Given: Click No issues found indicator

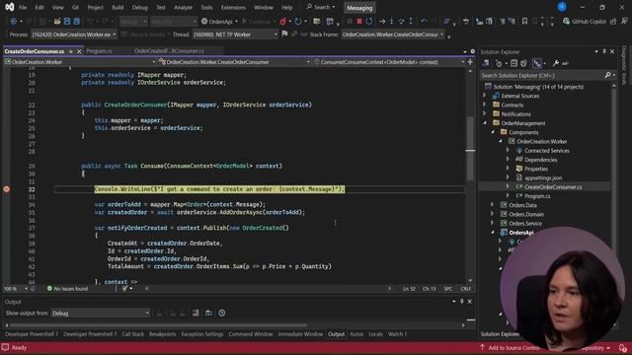Looking at the screenshot, I should pyautogui.click(x=67, y=289).
